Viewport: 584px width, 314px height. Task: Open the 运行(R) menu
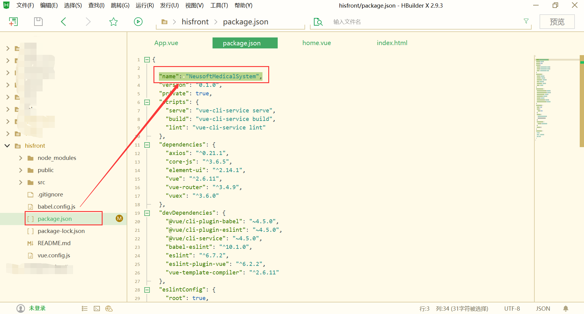(x=145, y=5)
